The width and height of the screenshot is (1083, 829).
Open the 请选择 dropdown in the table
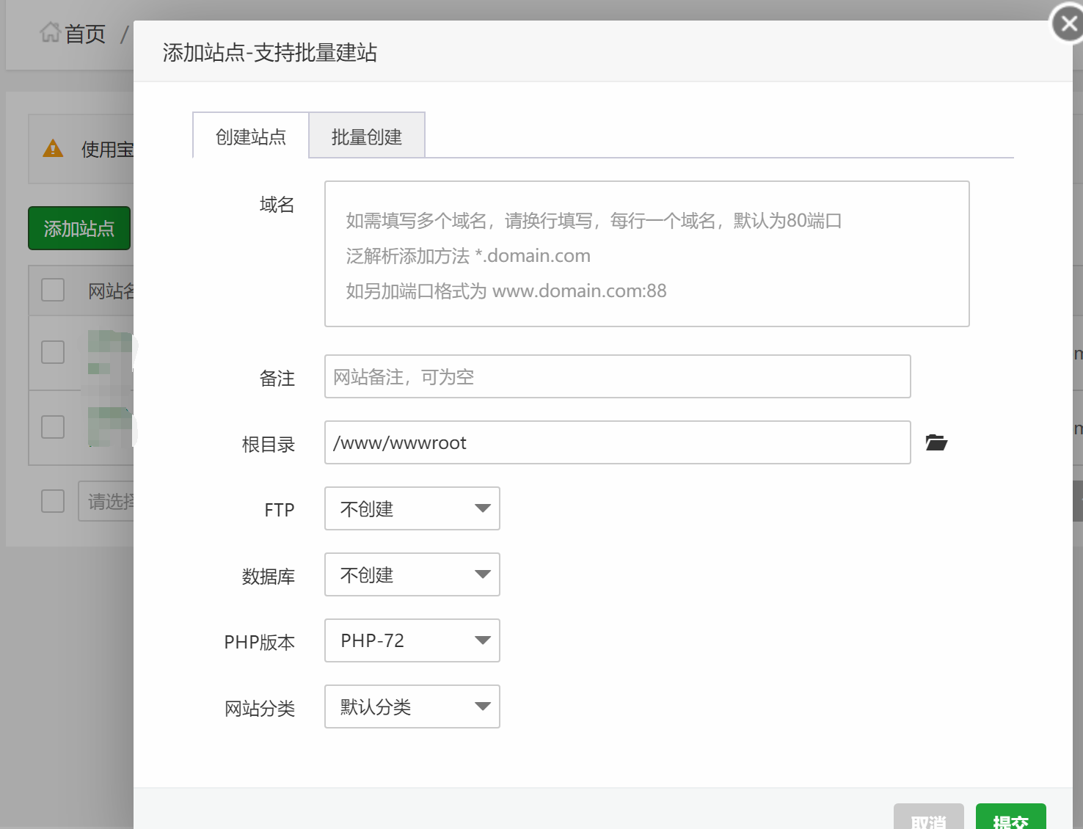(106, 501)
